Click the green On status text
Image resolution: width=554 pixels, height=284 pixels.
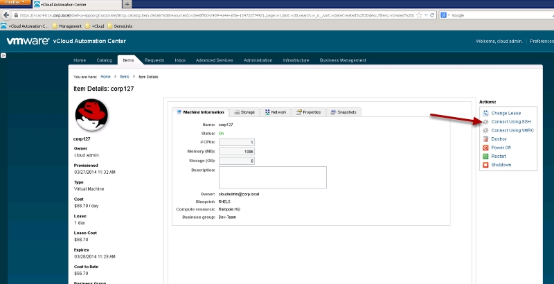tap(221, 134)
